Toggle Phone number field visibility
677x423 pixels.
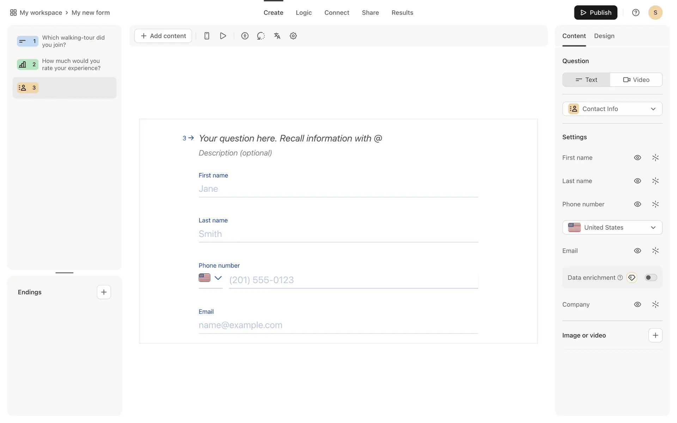point(637,204)
